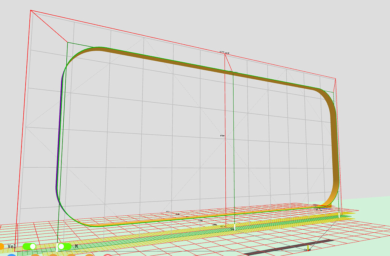The image size is (390, 256).
Task: Toggle the switch left of the M label
Action: click(x=63, y=246)
